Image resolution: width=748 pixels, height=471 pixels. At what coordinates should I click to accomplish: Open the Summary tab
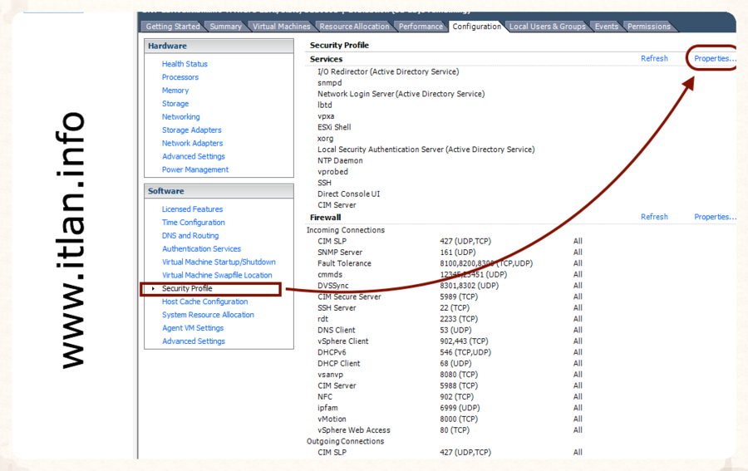[225, 27]
